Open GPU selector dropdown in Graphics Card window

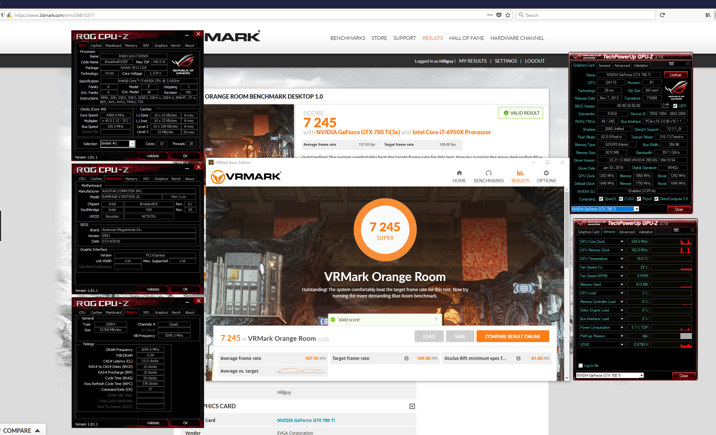[636, 209]
